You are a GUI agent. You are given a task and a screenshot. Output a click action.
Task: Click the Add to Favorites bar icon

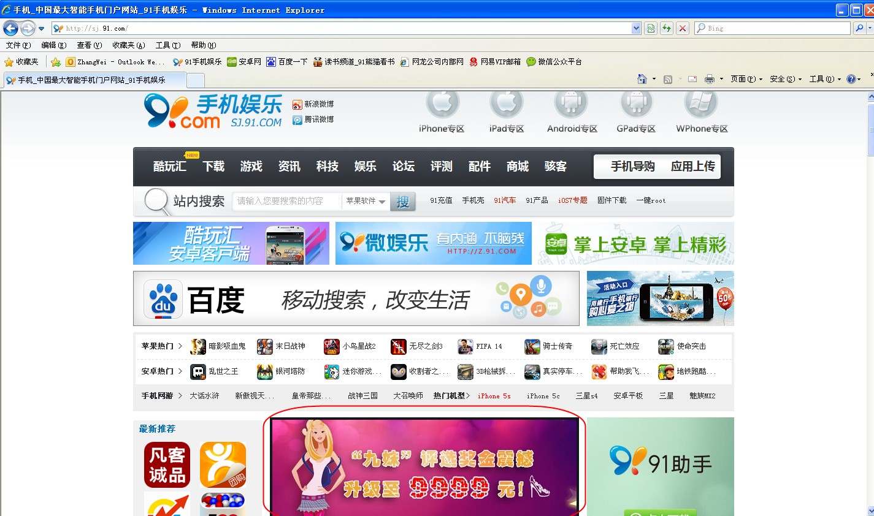pyautogui.click(x=56, y=62)
